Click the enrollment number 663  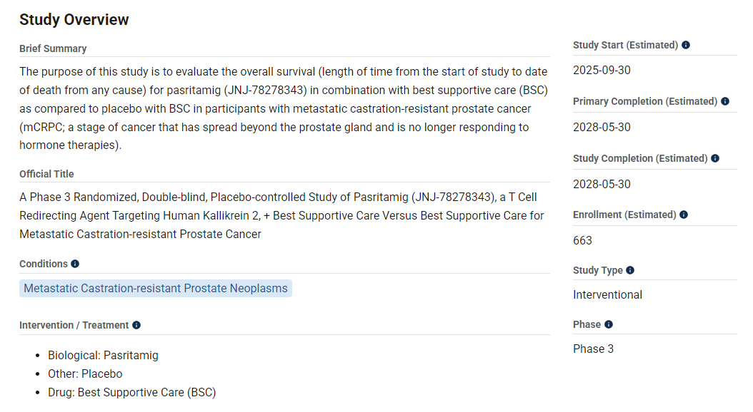tap(582, 240)
